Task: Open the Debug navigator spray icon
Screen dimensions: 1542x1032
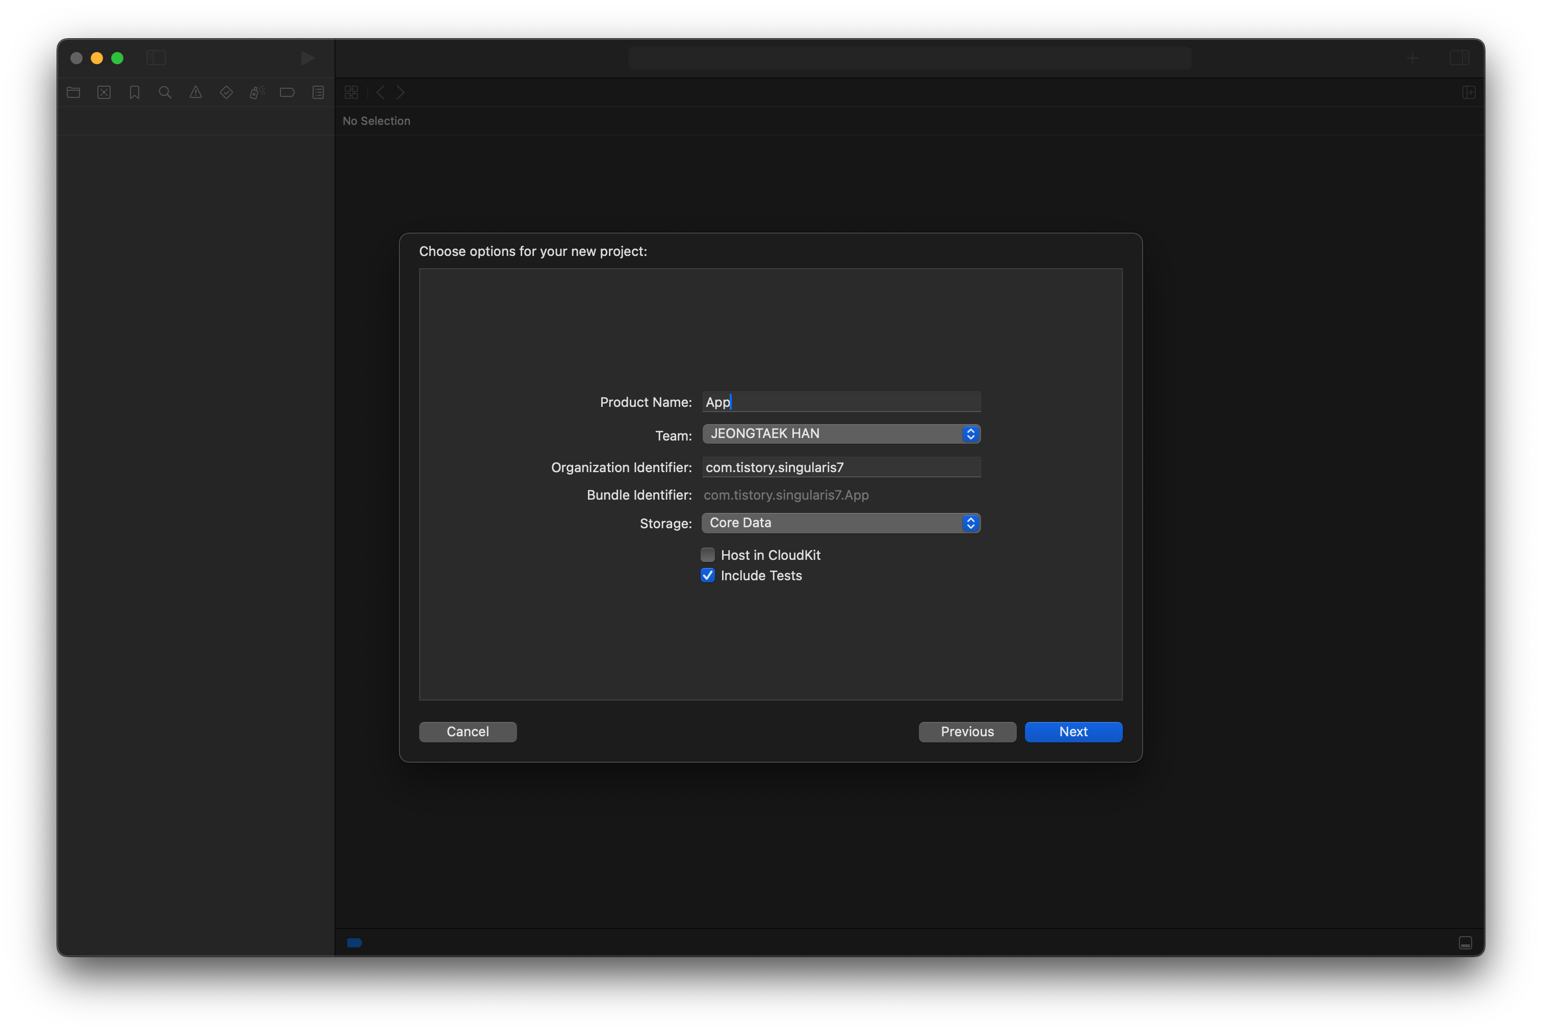Action: (x=256, y=93)
